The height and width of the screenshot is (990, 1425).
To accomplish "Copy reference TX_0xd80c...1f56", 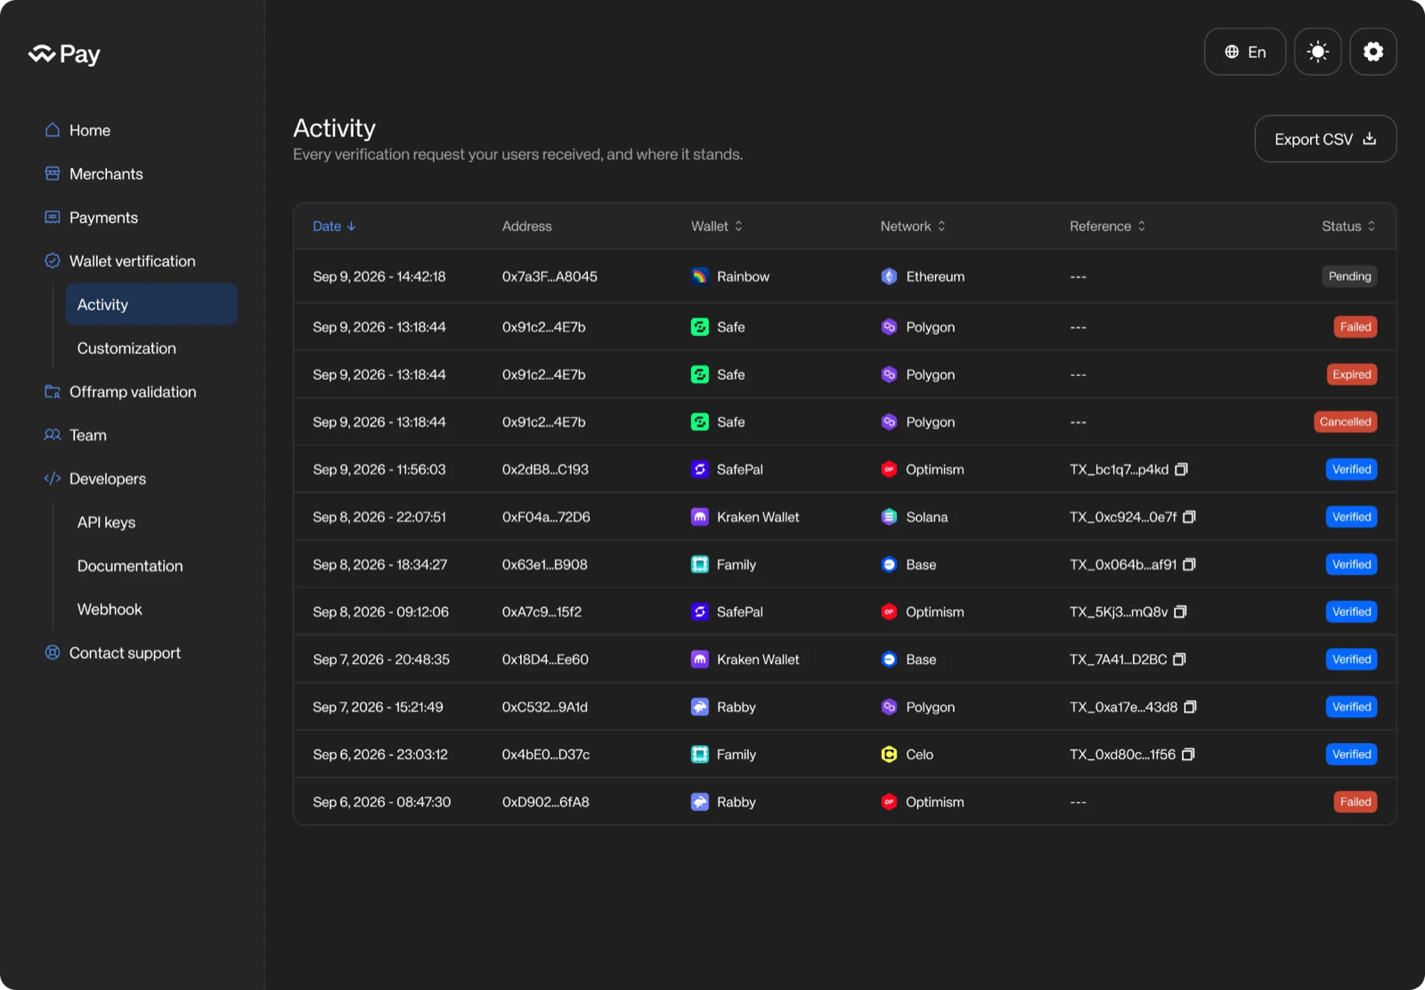I will [1188, 755].
